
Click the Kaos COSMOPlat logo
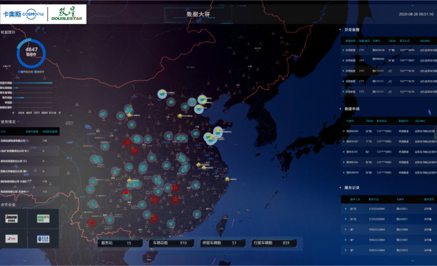pyautogui.click(x=24, y=14)
